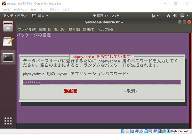The image size is (192, 134).
Task: Click the パッケージの設定 heading text
Action: tap(34, 35)
